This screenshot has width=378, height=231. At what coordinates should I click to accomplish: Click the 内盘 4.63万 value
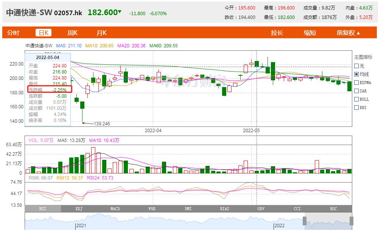(359, 8)
